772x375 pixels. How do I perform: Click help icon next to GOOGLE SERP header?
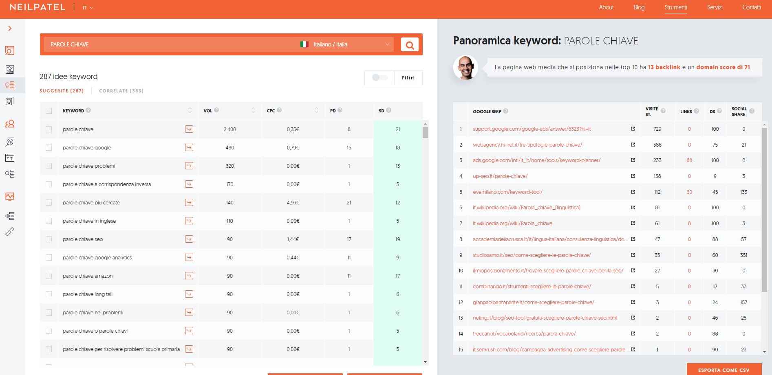pyautogui.click(x=506, y=111)
